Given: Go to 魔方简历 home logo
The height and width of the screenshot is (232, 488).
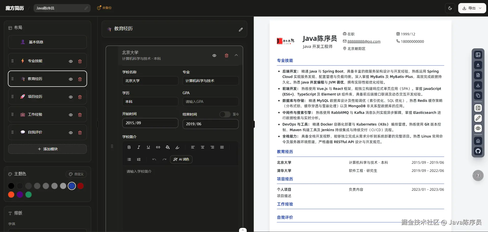Looking at the screenshot, I should pyautogui.click(x=15, y=8).
